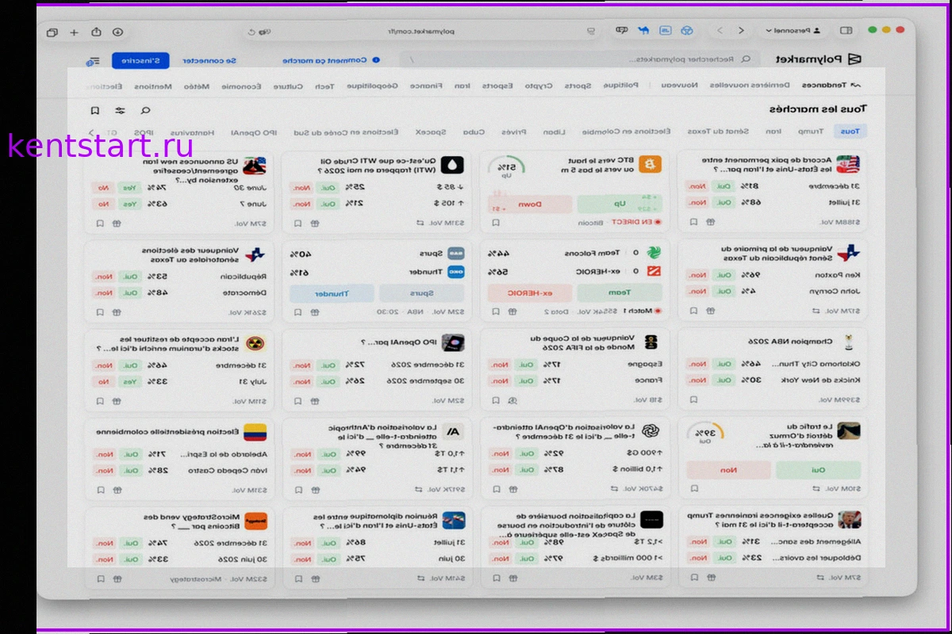Open the Personnel profile dropdown
The height and width of the screenshot is (634, 952).
click(x=793, y=31)
